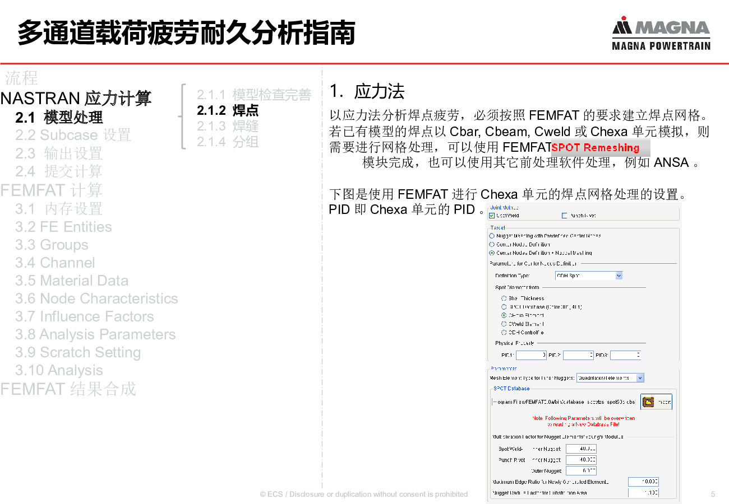This screenshot has height=504, width=729.
Task: Click the red Note about overwritten parameters
Action: coord(583,421)
